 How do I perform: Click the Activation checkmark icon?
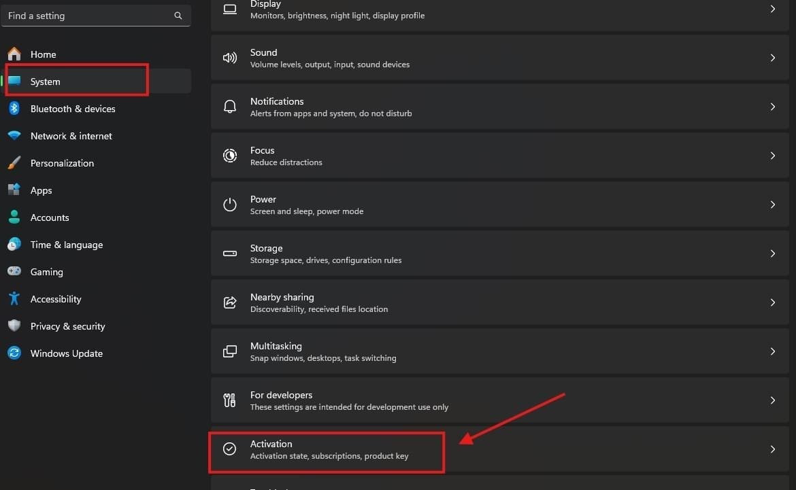(229, 449)
